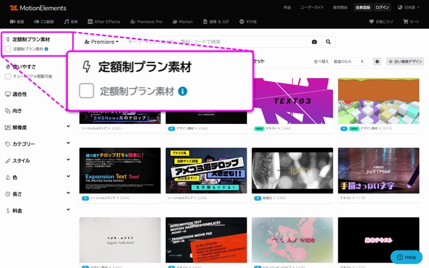429x268 pixels.
Task: Open the Expansion Text Tool thumbnail
Action: pyautogui.click(x=120, y=171)
